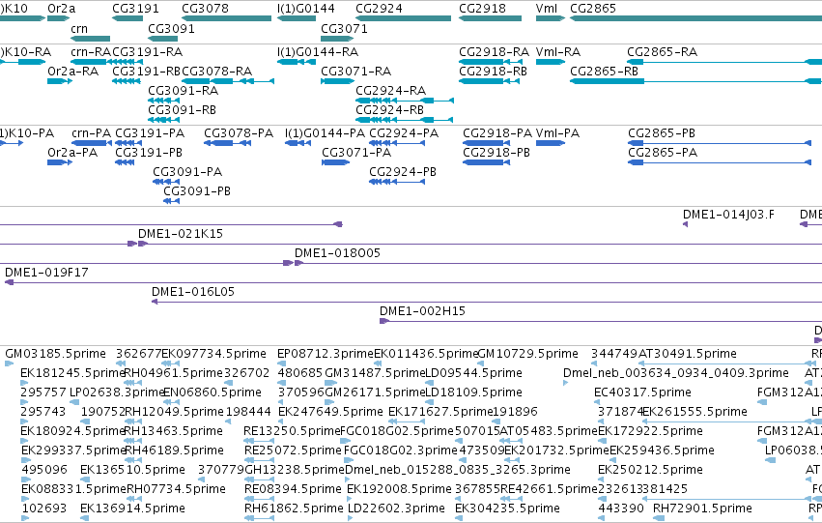Click the CG3091 gene label

pyautogui.click(x=171, y=29)
